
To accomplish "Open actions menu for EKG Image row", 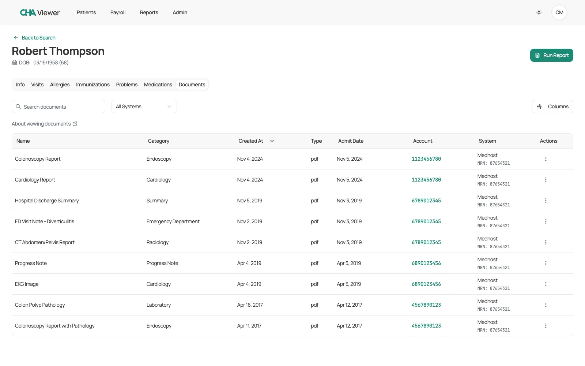I will (x=546, y=284).
